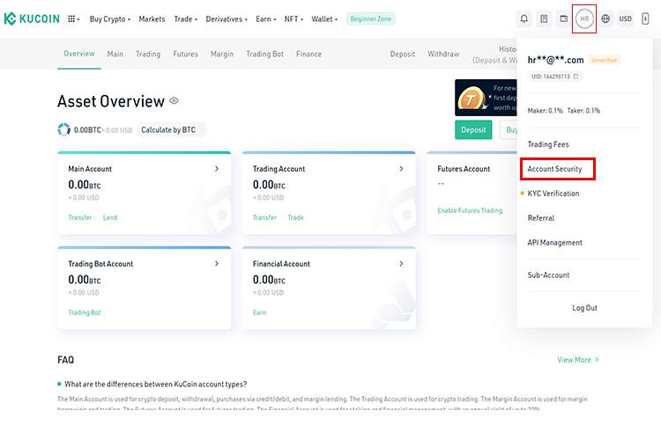Viewport: 661px width, 440px height.
Task: Expand NFT dropdown menu
Action: tap(293, 19)
